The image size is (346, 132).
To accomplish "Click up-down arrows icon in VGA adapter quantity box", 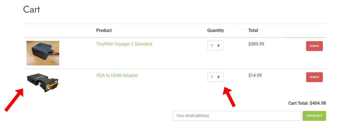I will coord(219,77).
